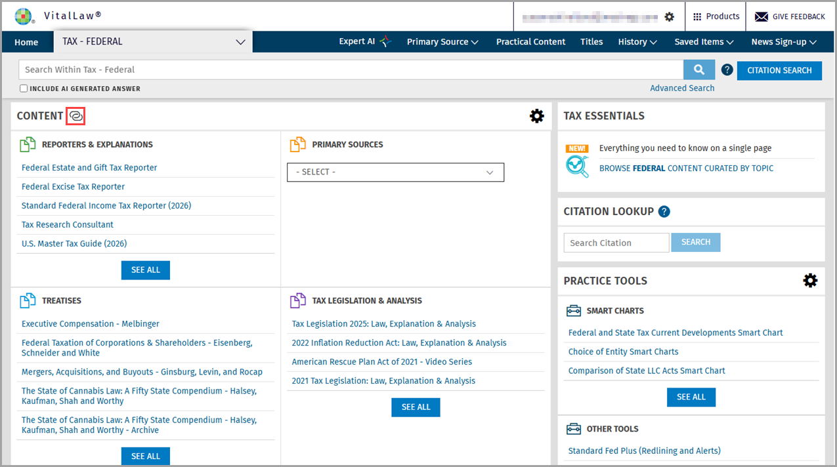Viewport: 837px width, 467px height.
Task: Click See All under Tax Legislation & Analysis
Action: click(416, 407)
